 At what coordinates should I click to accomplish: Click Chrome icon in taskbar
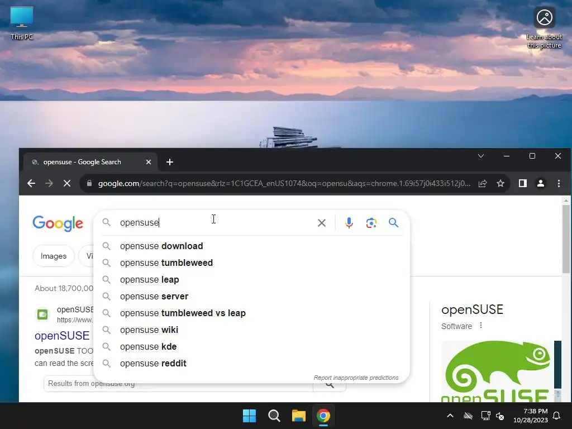323,416
